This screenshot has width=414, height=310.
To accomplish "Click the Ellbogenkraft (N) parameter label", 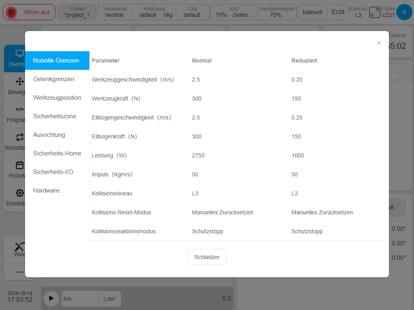I will 114,136.
